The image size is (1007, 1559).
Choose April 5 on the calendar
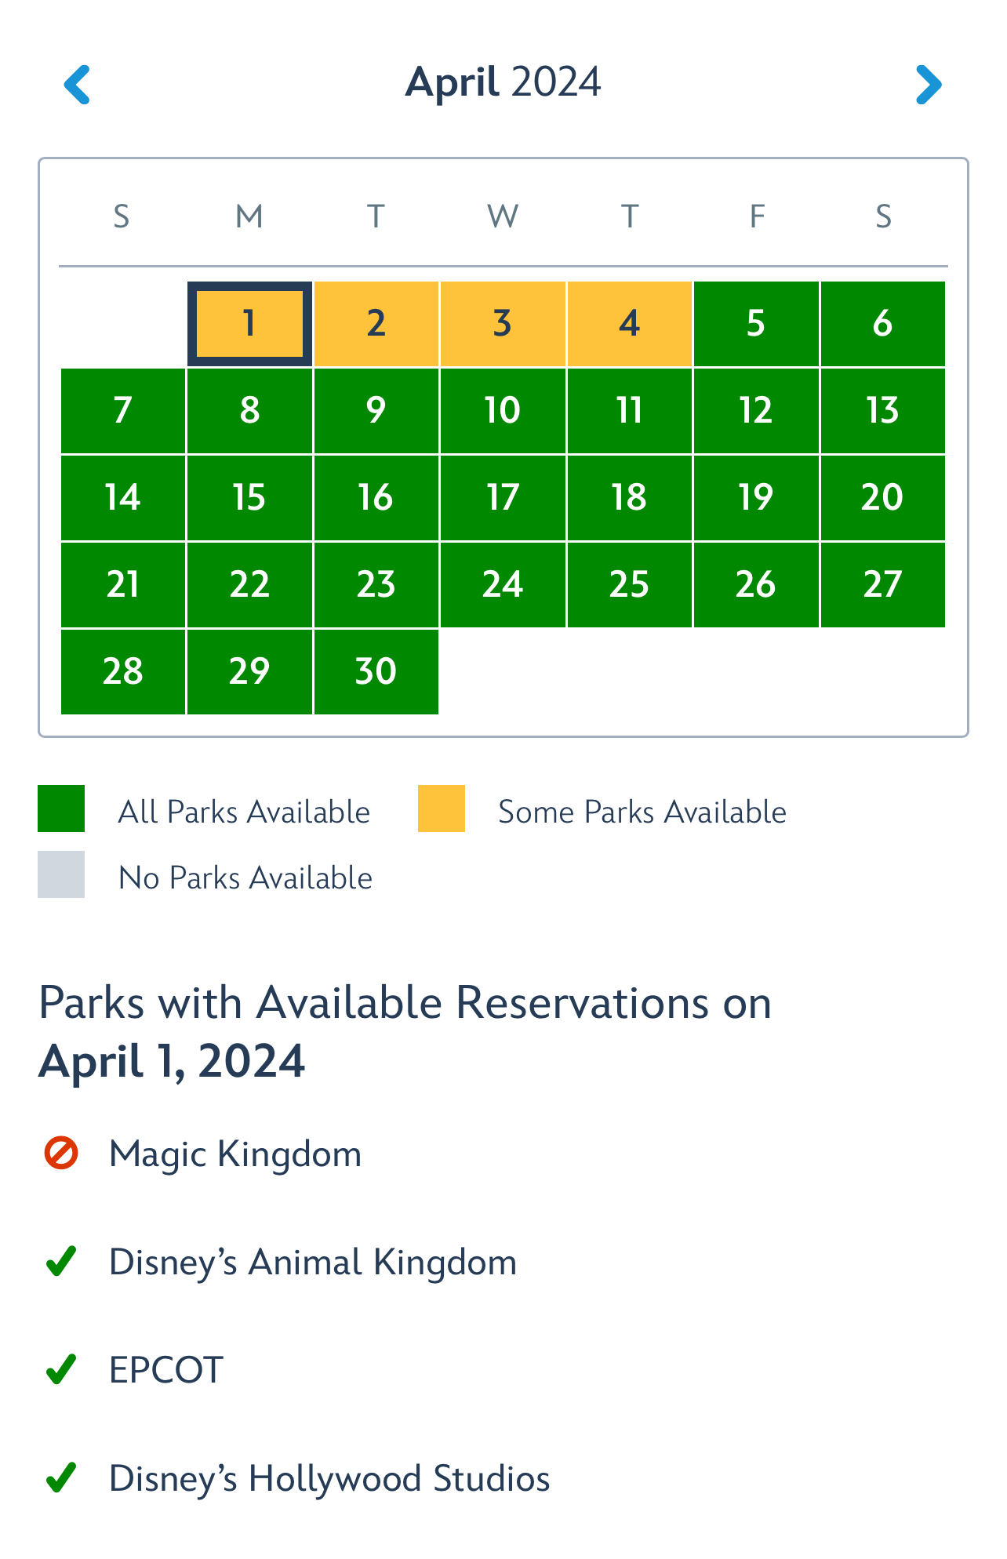click(x=756, y=324)
